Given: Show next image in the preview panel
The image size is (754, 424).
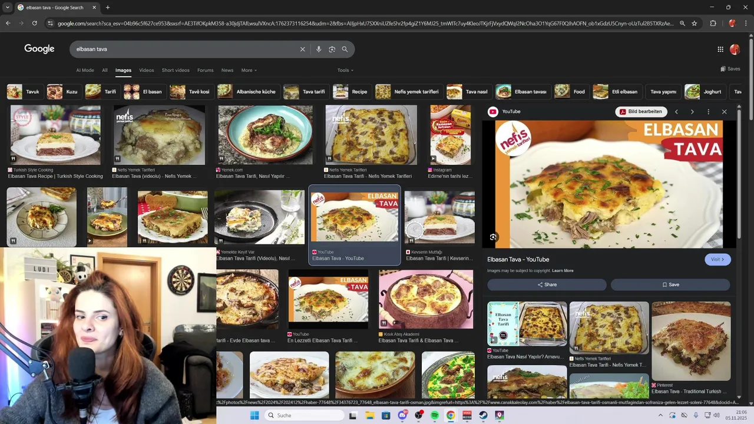Looking at the screenshot, I should click(x=692, y=112).
